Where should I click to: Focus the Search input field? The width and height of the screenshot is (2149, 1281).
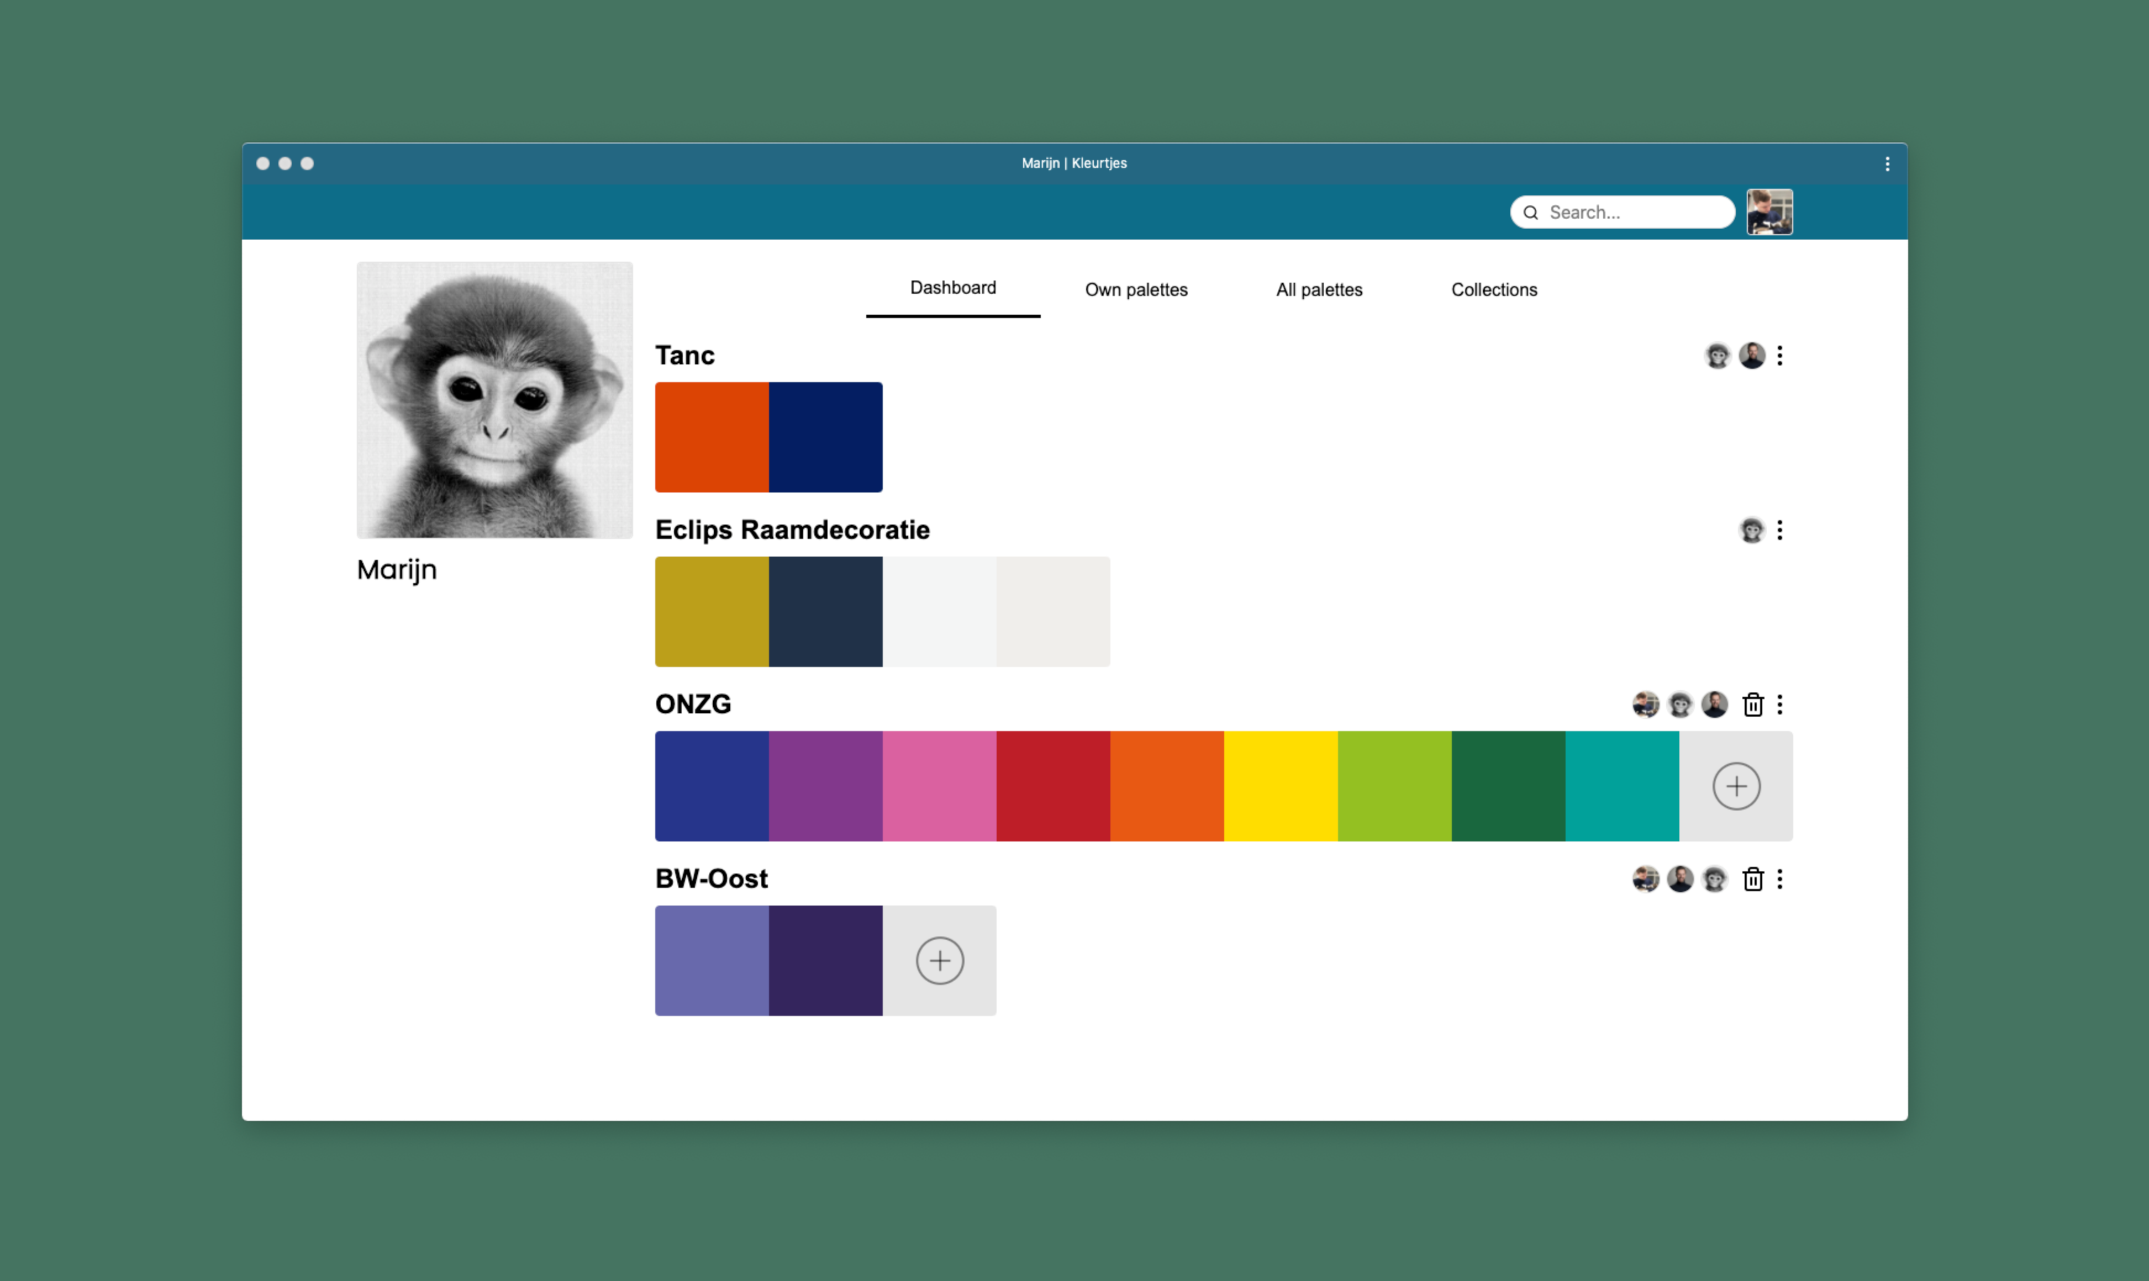tap(1632, 213)
